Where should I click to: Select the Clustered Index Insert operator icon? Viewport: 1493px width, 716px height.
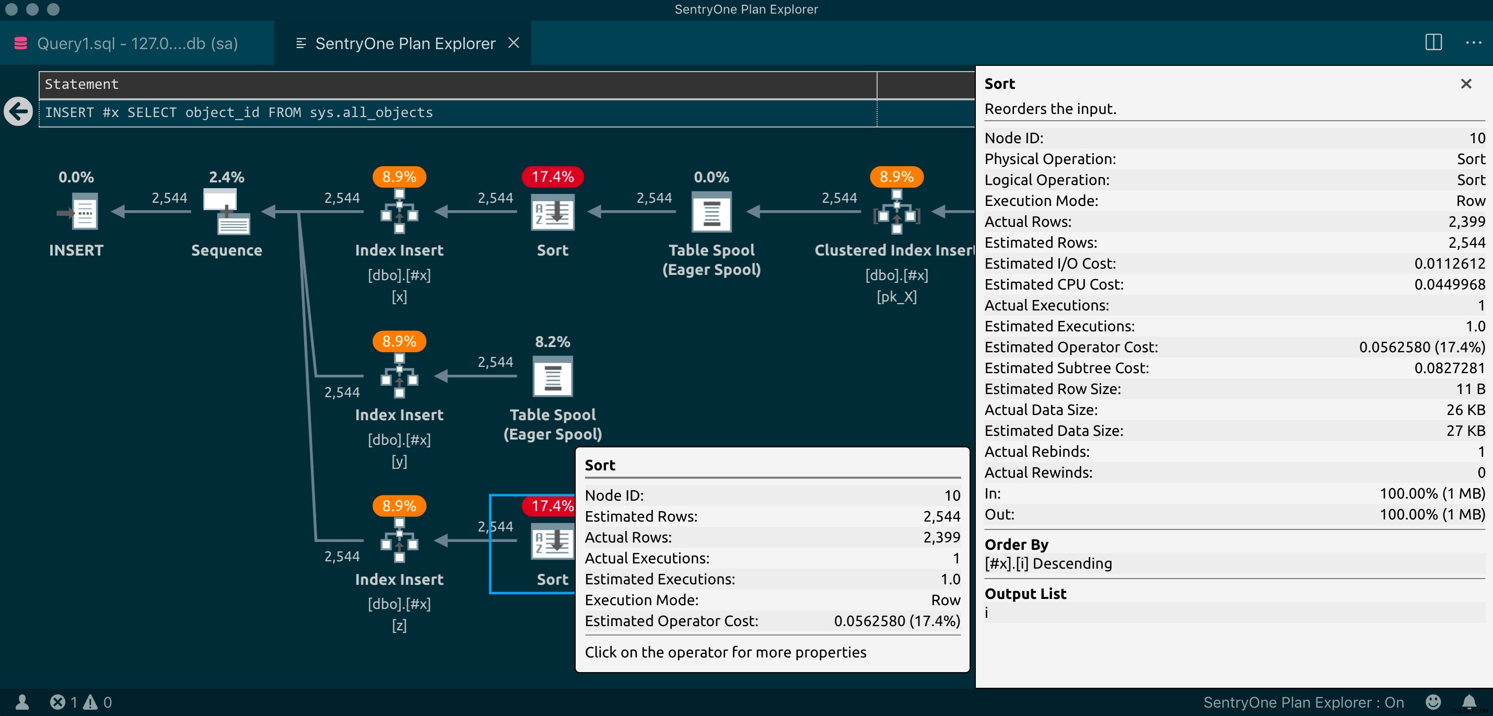(896, 212)
